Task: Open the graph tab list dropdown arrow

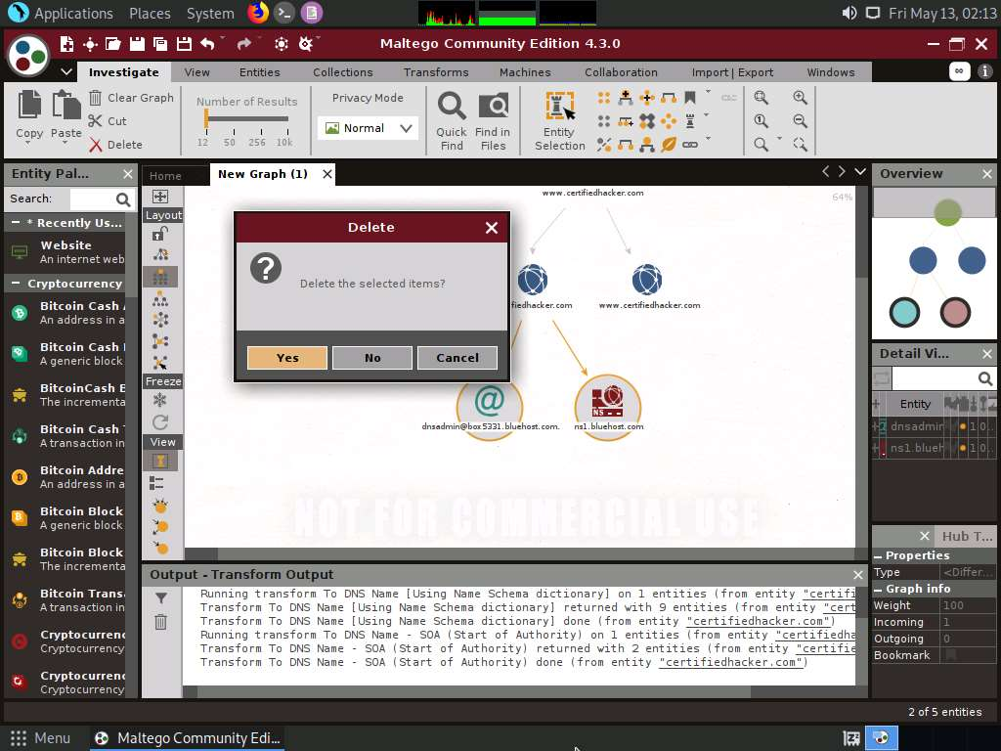Action: coord(860,172)
